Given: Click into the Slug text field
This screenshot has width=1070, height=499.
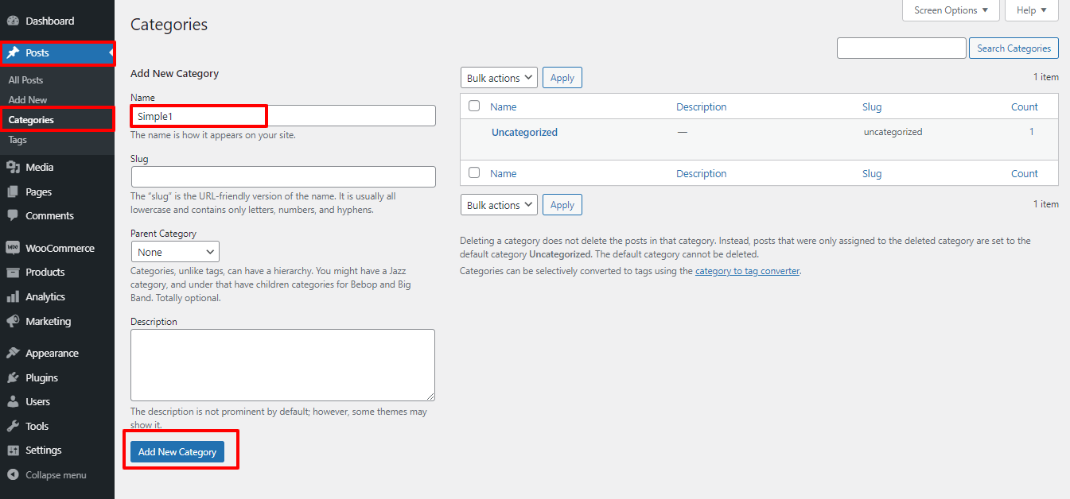Looking at the screenshot, I should tap(283, 176).
